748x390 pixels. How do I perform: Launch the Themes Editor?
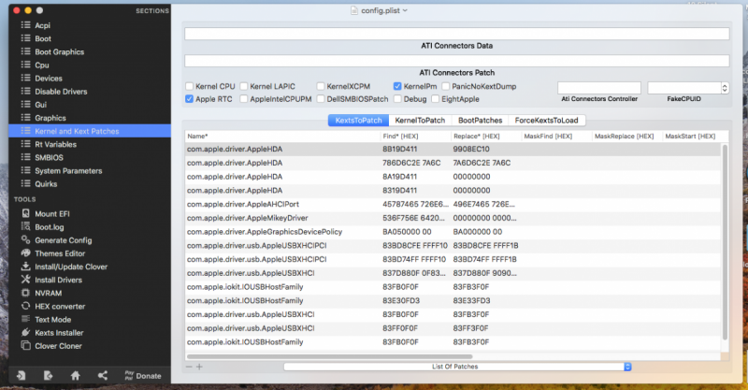pyautogui.click(x=60, y=253)
